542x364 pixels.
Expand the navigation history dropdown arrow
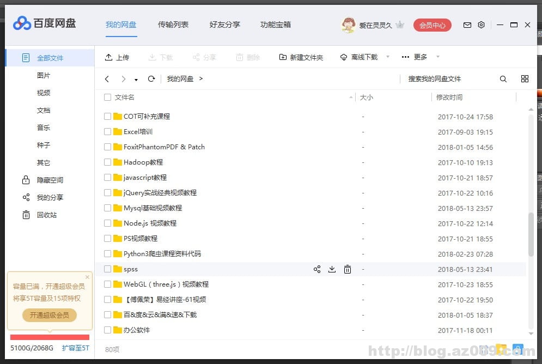click(135, 78)
